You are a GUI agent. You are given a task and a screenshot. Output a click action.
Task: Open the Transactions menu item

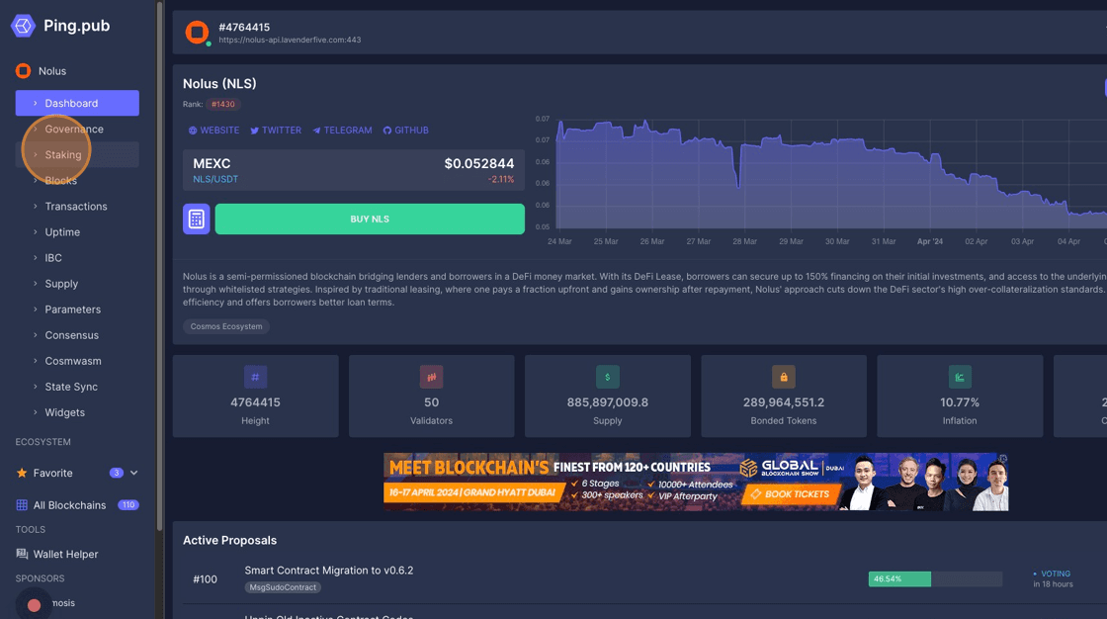point(76,207)
